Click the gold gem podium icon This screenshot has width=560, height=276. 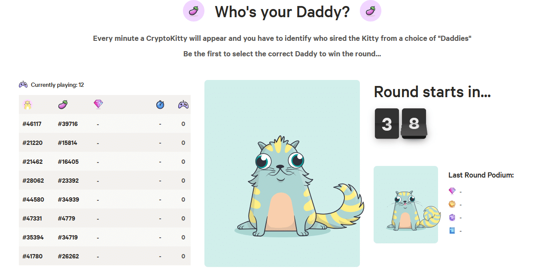tap(452, 204)
